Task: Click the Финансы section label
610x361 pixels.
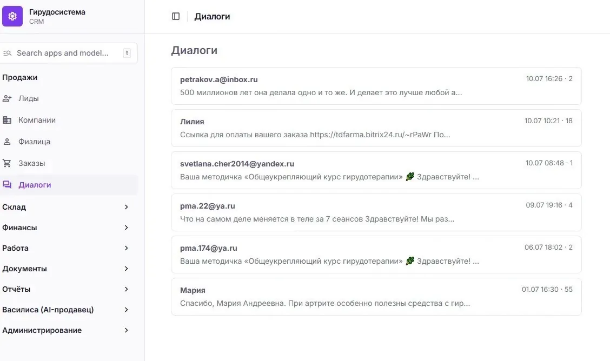Action: 19,228
